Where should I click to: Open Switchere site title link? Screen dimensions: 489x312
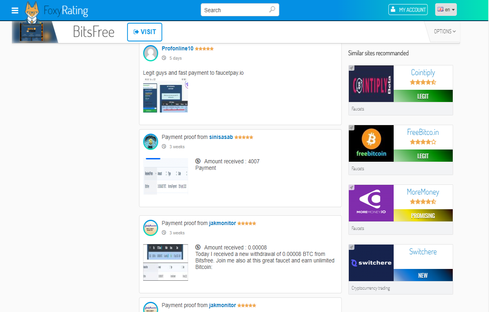pos(423,251)
